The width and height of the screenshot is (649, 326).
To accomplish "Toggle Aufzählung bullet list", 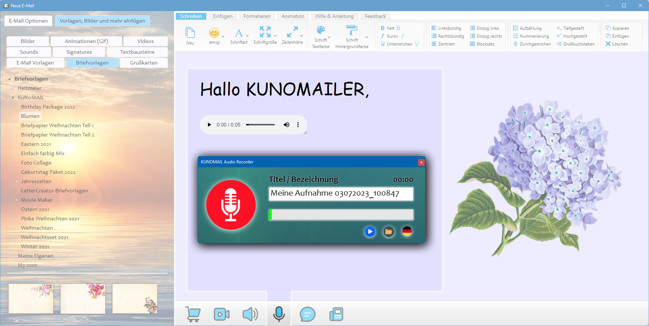I will [x=527, y=28].
